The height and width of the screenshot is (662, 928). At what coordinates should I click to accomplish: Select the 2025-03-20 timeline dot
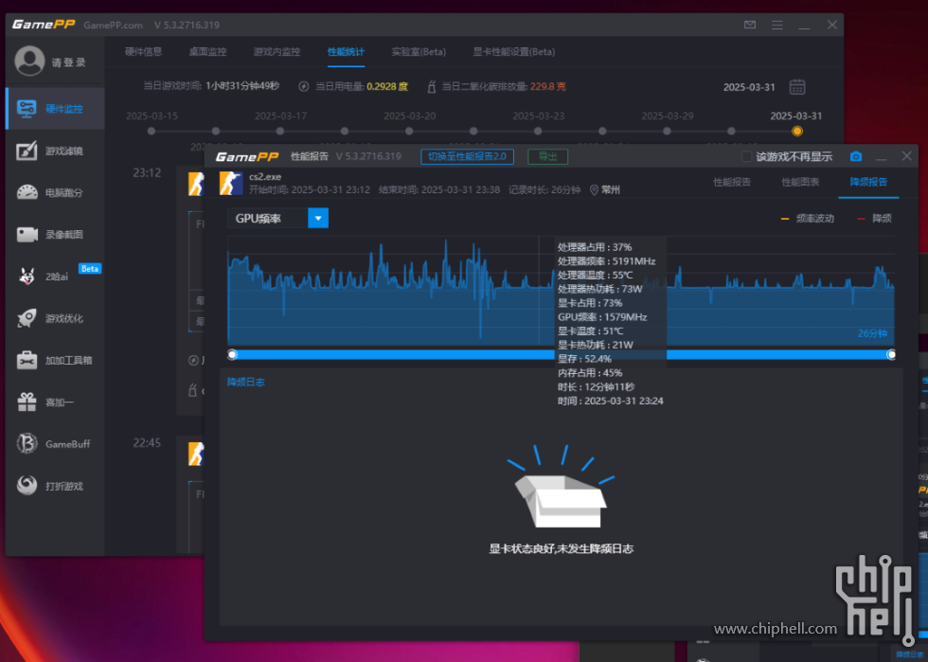pyautogui.click(x=409, y=131)
